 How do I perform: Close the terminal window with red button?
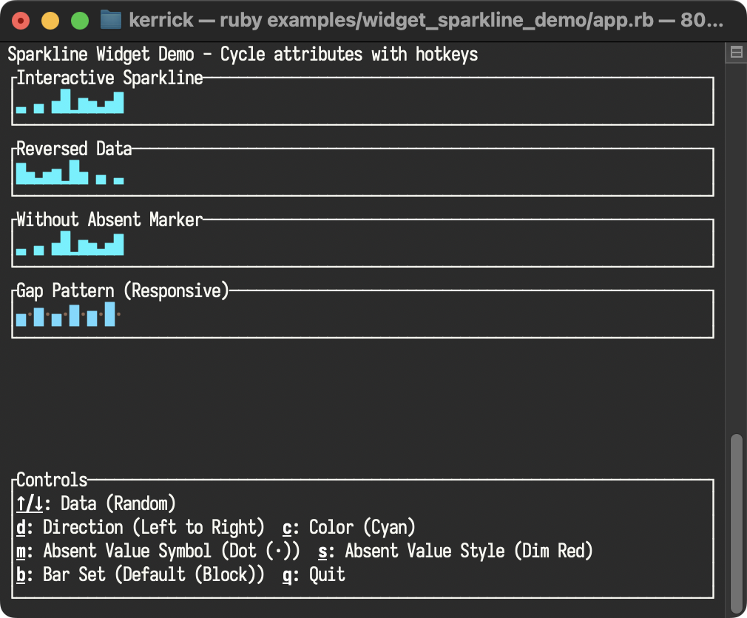(x=21, y=21)
